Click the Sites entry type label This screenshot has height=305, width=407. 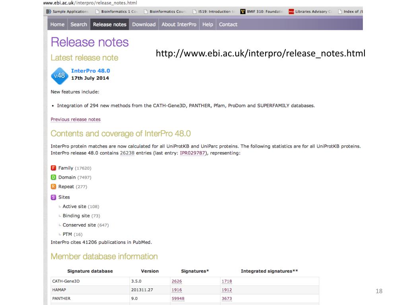click(64, 197)
